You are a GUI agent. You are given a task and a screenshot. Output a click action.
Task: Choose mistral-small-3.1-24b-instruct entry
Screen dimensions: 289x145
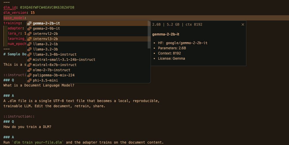89,60
